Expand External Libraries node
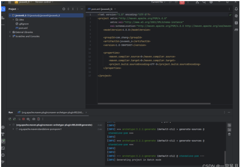 [10, 32]
